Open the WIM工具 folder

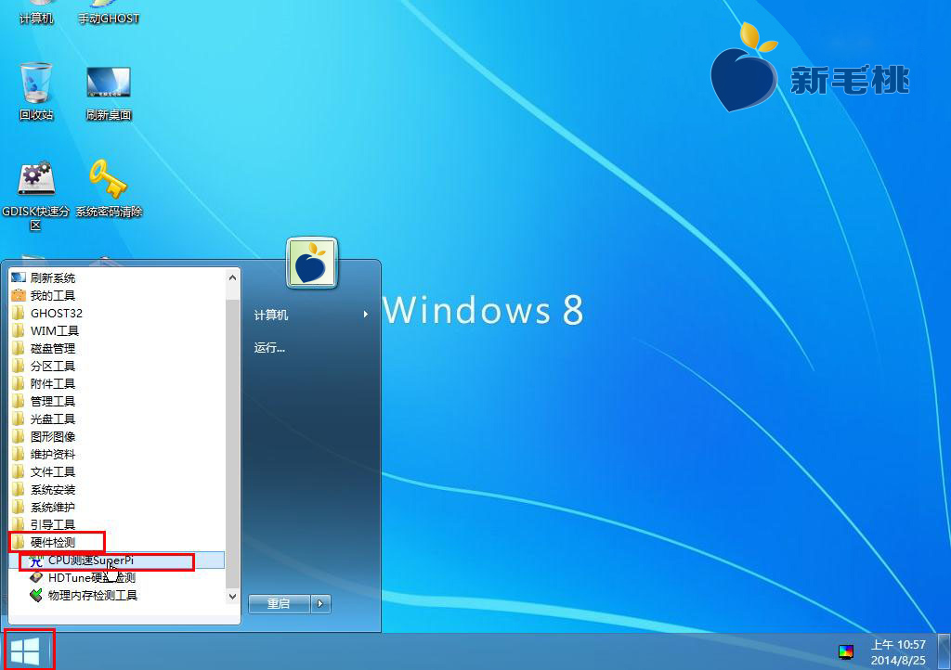116,330
